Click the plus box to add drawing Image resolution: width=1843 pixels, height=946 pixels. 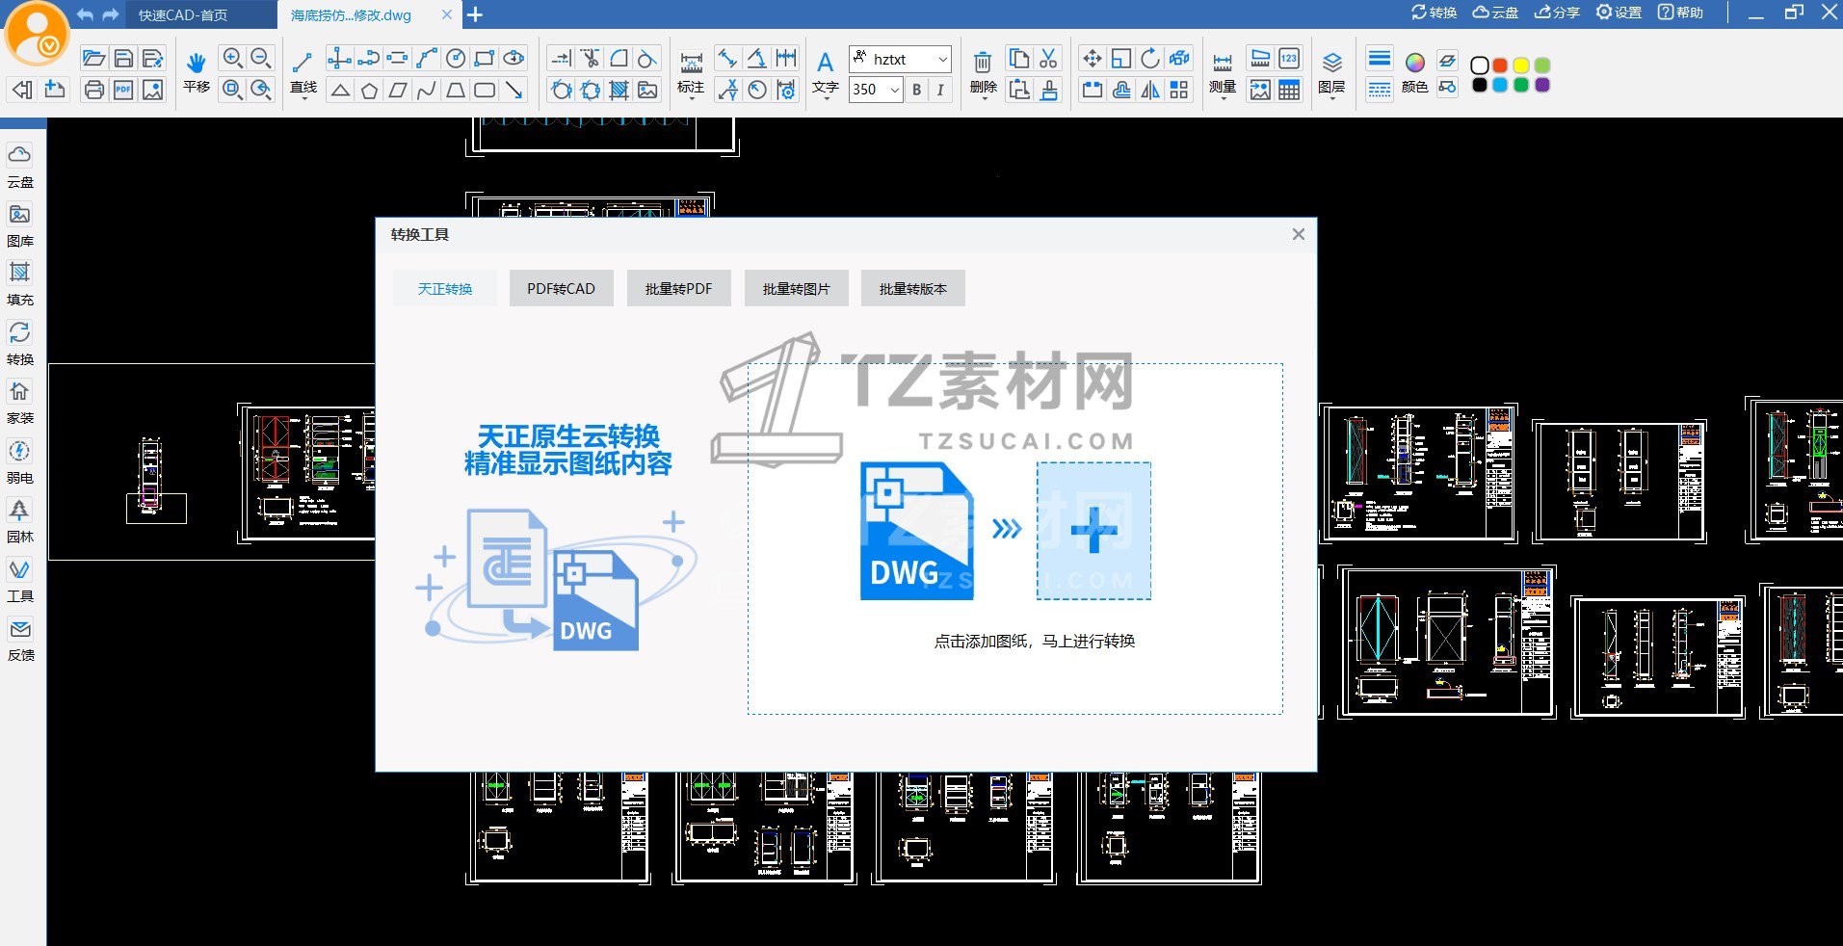(1093, 531)
